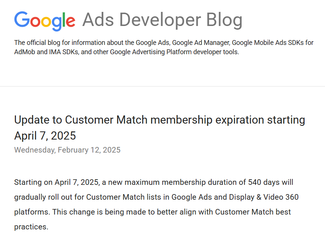Click "Display & Video 360" in the paragraph
The width and height of the screenshot is (325, 242).
[265, 197]
